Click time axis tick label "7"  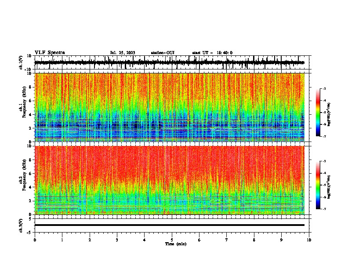[x=227, y=240]
